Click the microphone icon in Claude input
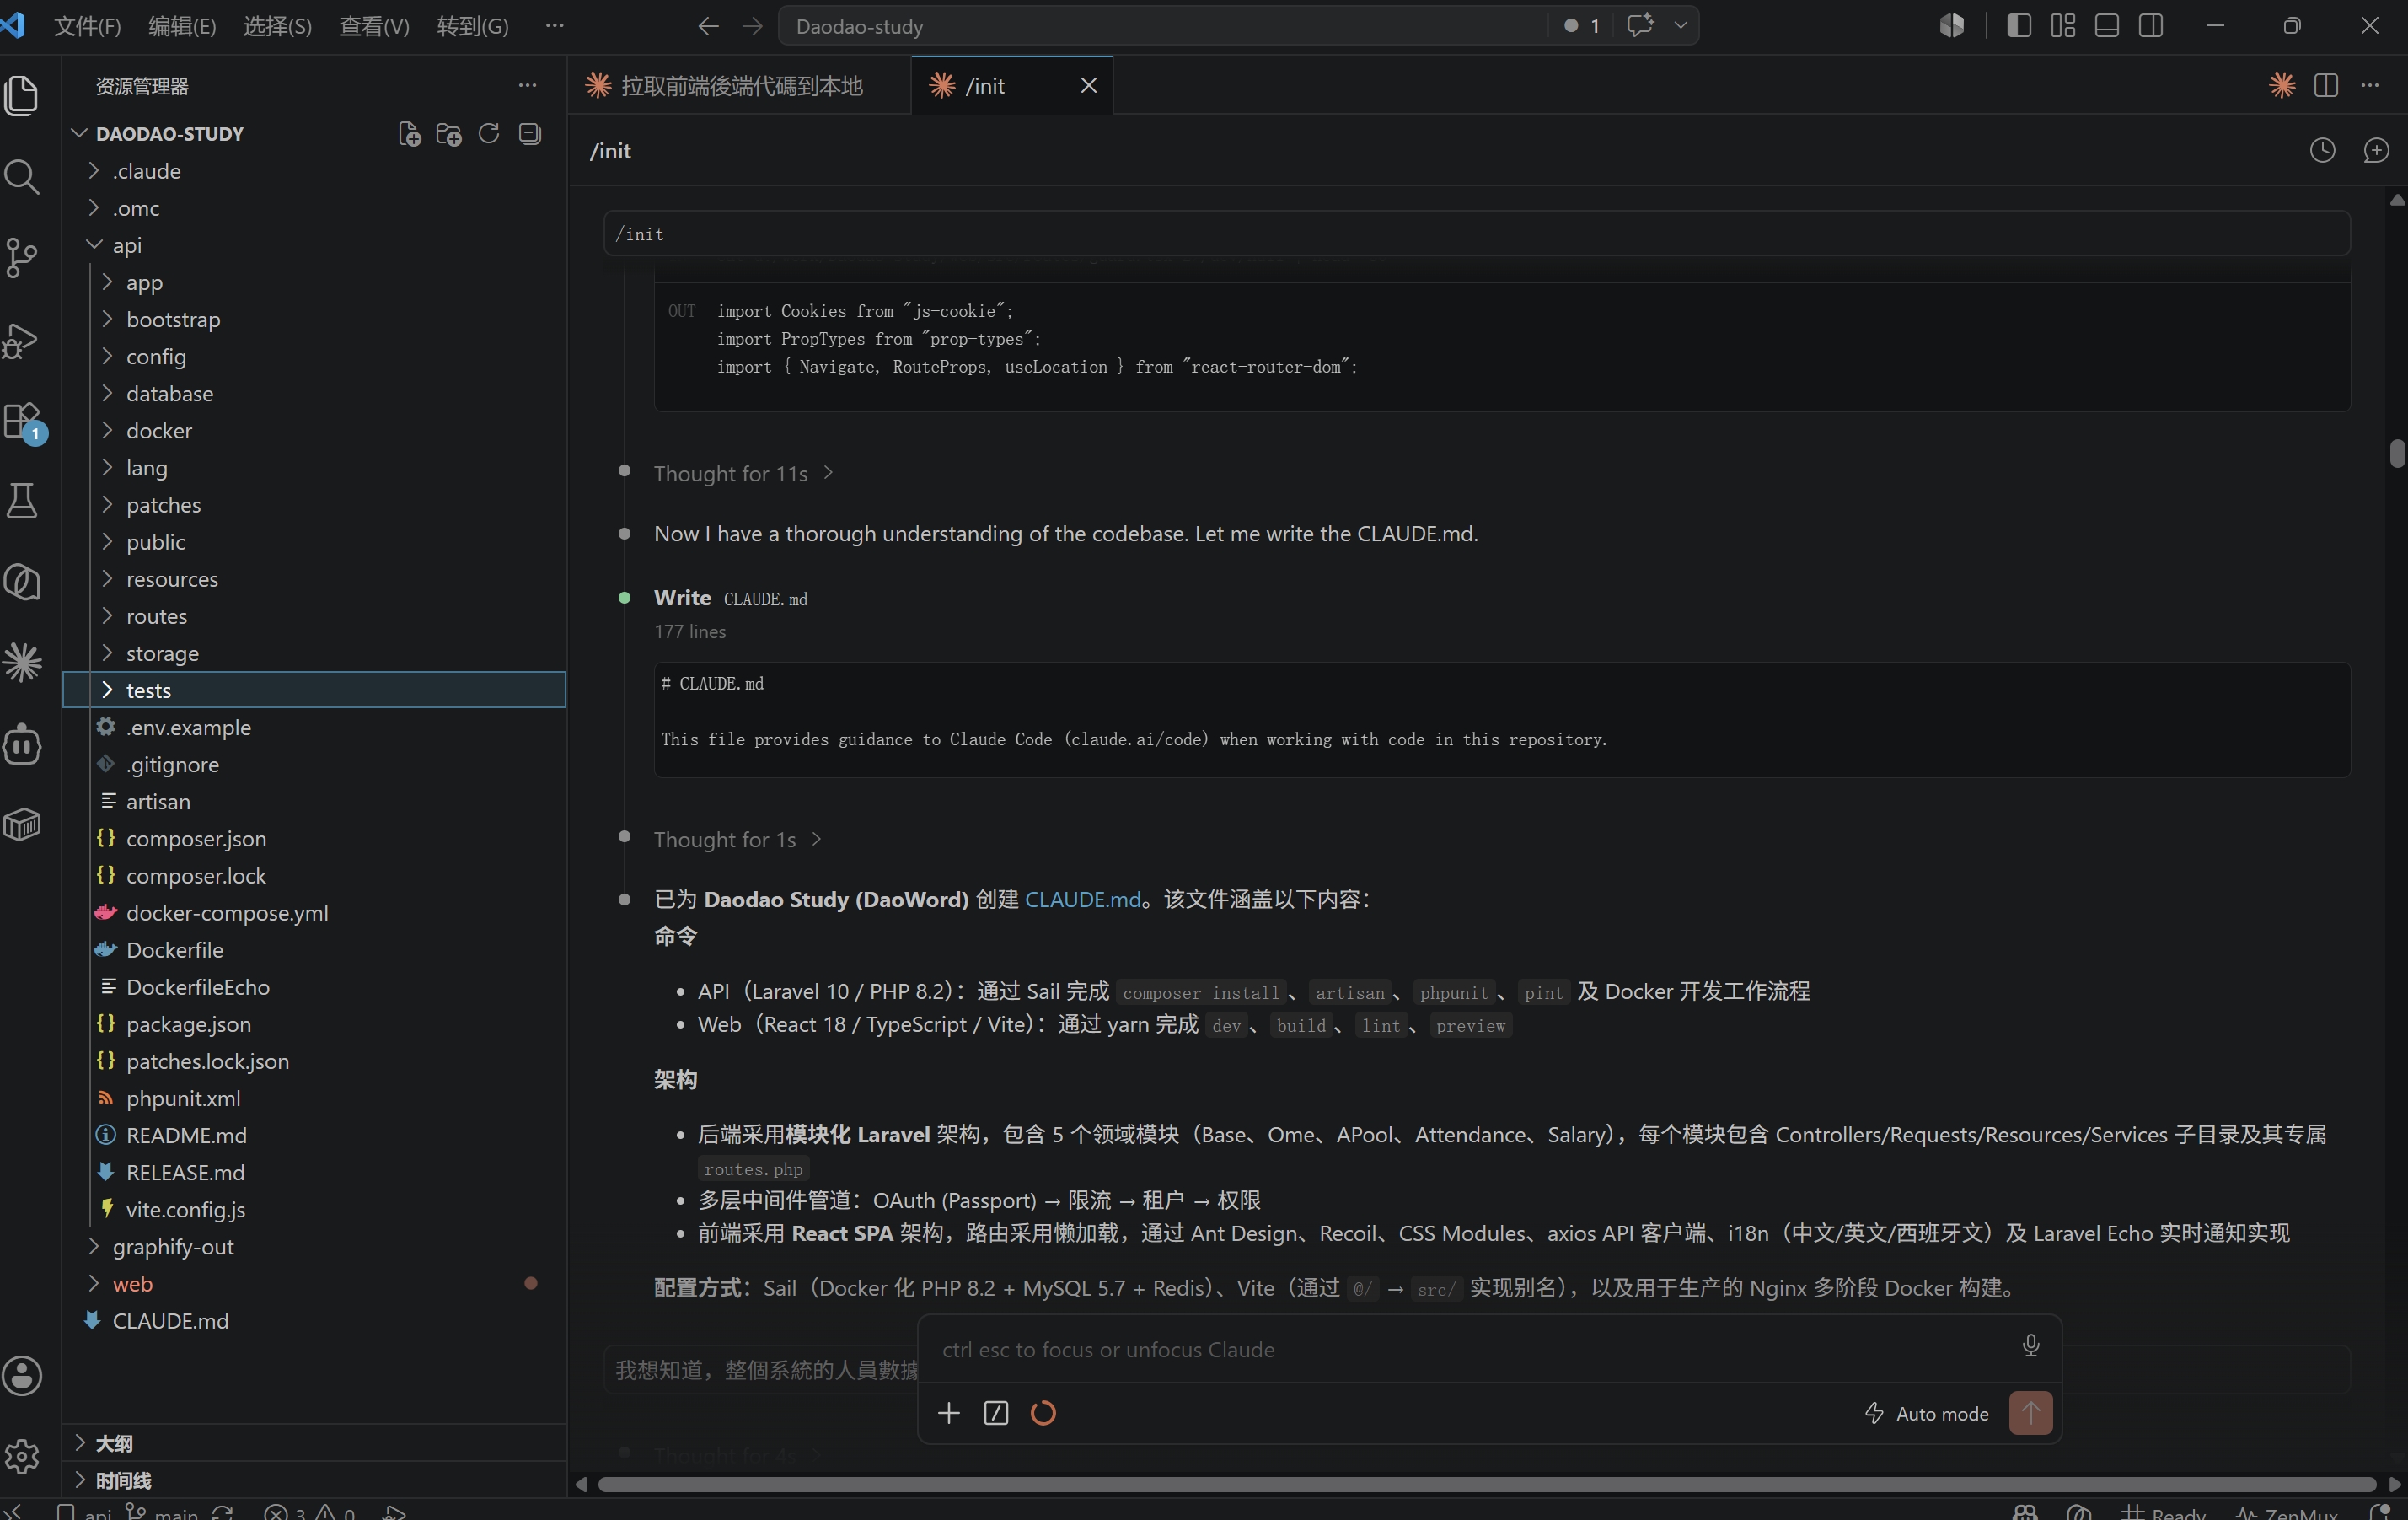 pyautogui.click(x=2030, y=1346)
